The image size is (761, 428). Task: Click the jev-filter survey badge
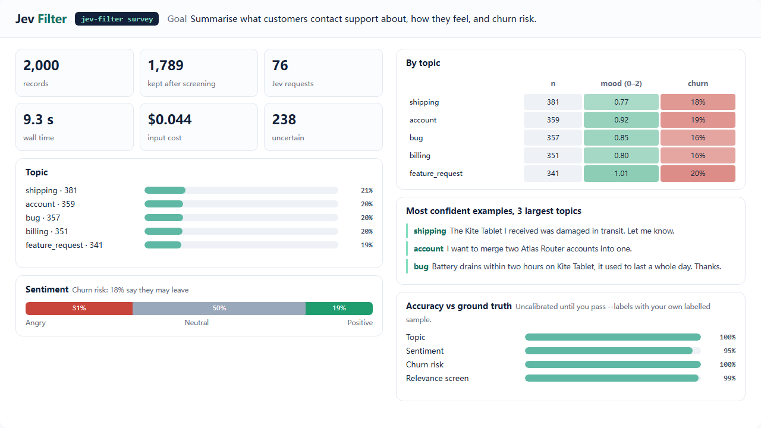(117, 19)
